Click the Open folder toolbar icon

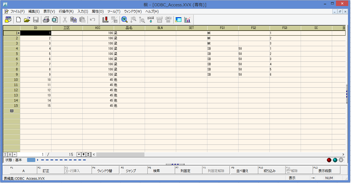point(27,20)
